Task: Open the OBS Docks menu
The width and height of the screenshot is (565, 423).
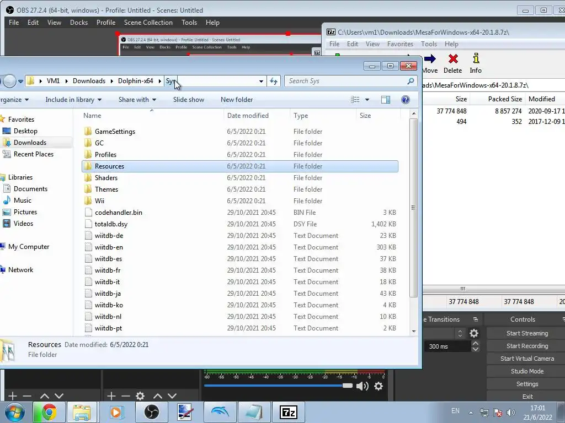Action: (x=79, y=22)
